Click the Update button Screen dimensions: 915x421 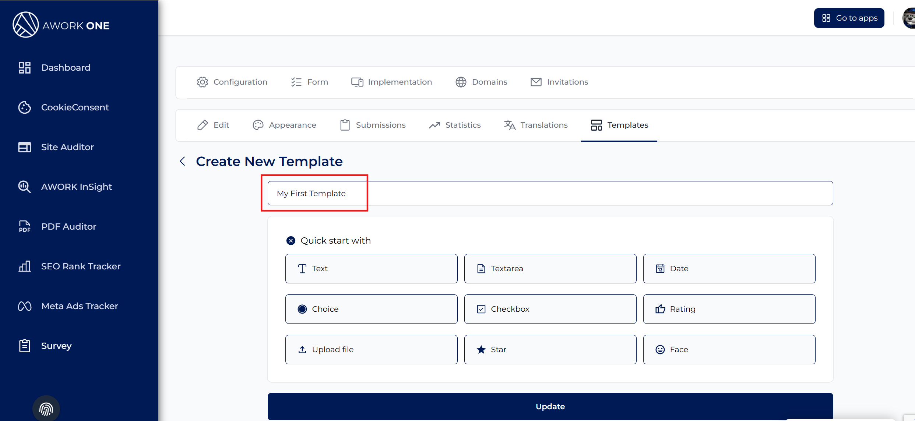pyautogui.click(x=550, y=406)
